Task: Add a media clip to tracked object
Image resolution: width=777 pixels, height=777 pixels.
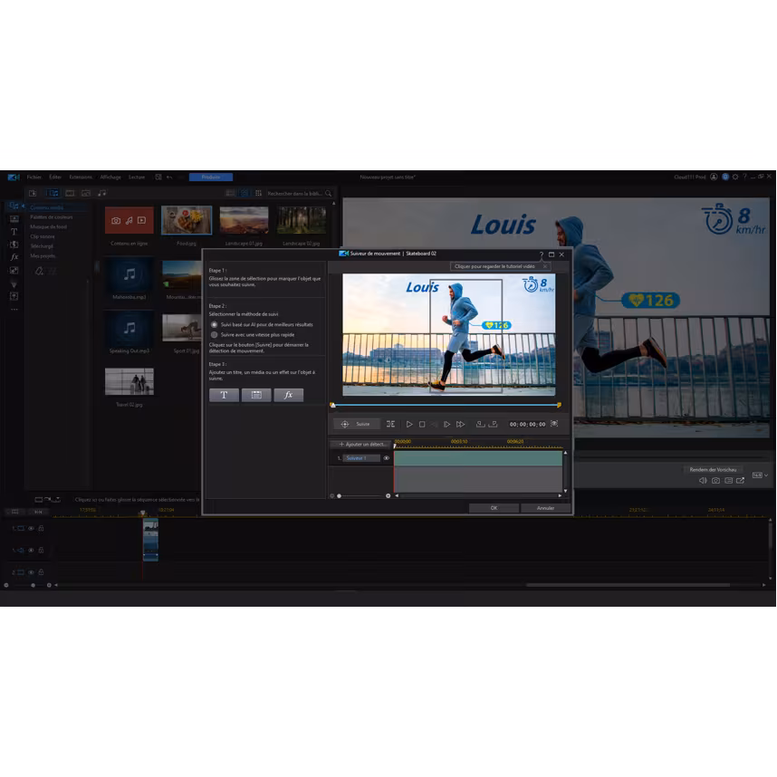Action: 256,395
